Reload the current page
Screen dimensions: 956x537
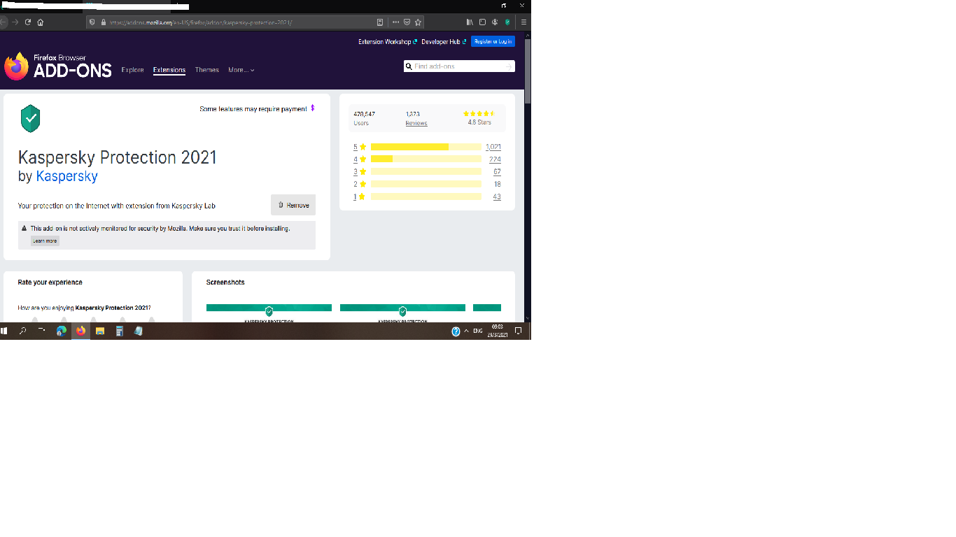(28, 22)
